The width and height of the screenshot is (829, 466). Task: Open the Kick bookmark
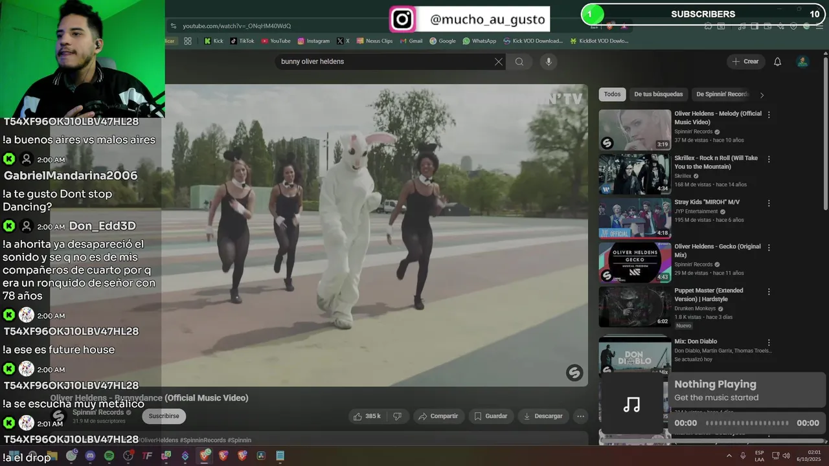(x=213, y=41)
